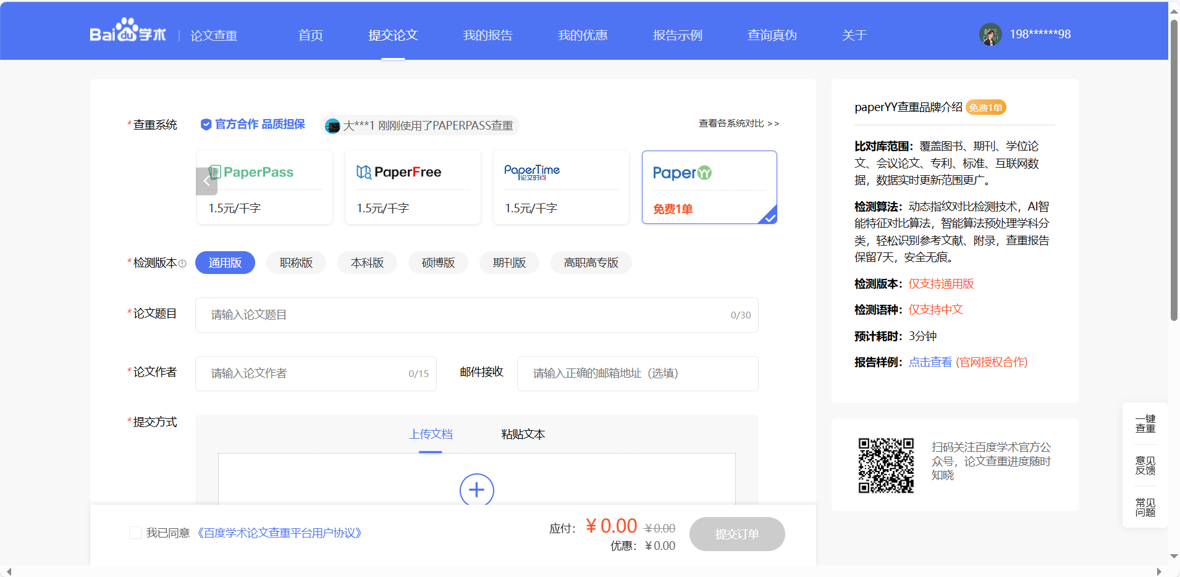Click the 大***1 user avatar in notification

[332, 126]
